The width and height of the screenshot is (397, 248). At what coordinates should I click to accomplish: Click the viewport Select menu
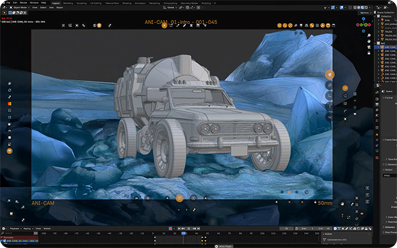point(43,7)
